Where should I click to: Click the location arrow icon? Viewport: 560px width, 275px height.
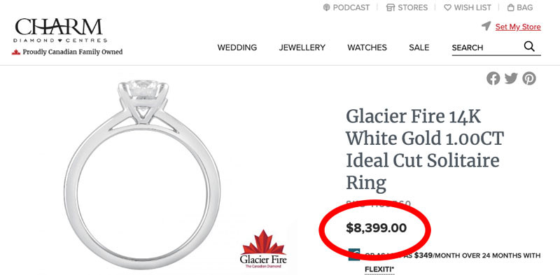pos(486,26)
